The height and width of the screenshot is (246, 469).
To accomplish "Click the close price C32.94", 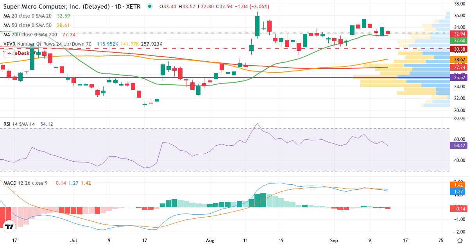I will [225, 6].
